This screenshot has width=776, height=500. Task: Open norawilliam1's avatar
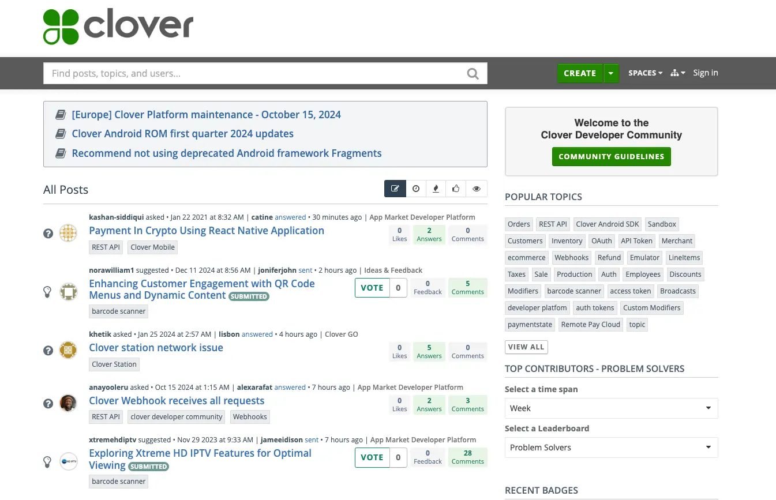(69, 292)
